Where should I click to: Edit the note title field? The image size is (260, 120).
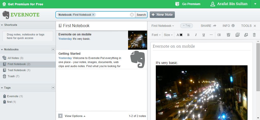click(x=202, y=46)
